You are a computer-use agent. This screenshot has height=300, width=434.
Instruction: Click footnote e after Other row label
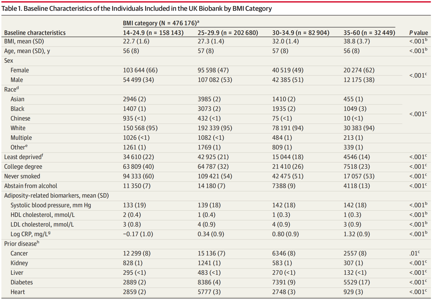pos(26,146)
